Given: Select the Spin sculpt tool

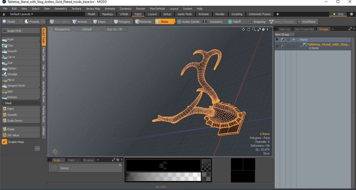Looking at the screenshot, I should (21, 91).
